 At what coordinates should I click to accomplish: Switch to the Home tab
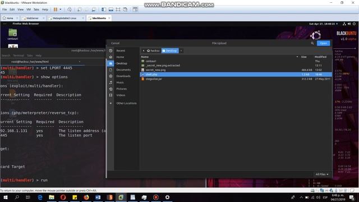[10, 18]
